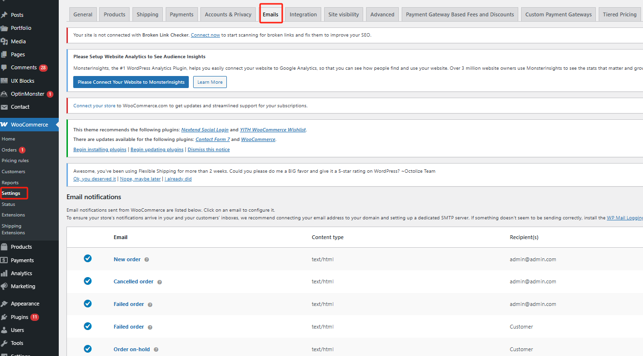Click the Learn More button

210,82
